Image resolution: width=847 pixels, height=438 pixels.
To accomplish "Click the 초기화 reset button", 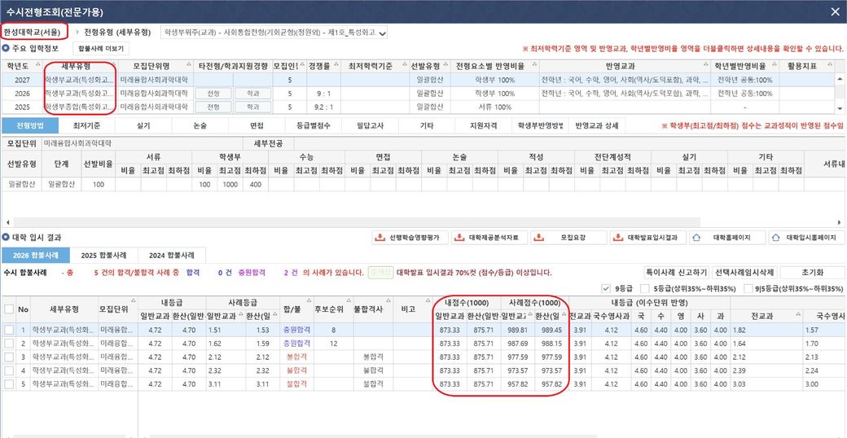I will pos(812,272).
